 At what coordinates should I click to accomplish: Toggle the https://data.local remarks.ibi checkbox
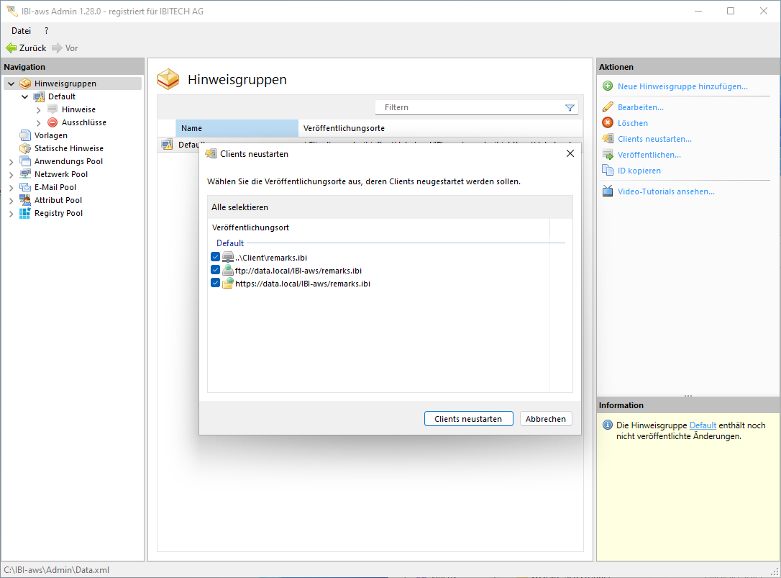pos(216,283)
